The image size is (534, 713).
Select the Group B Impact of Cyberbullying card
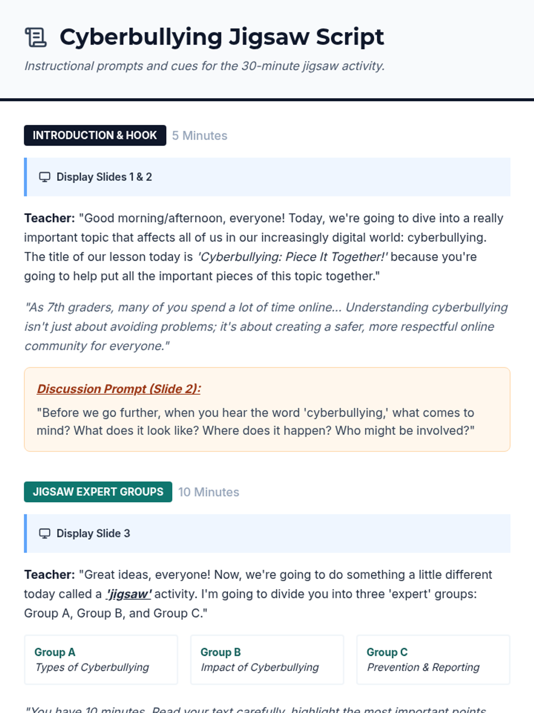click(267, 660)
